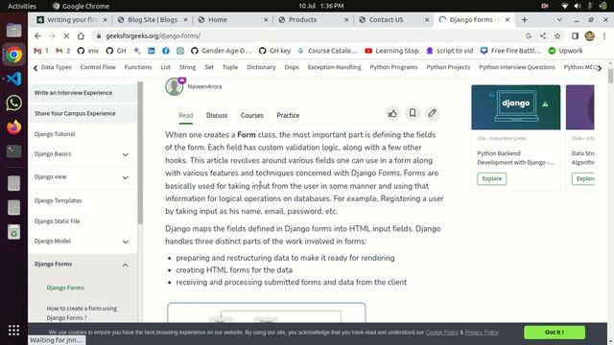
Task: Open Cookie Policy link
Action: [441, 333]
